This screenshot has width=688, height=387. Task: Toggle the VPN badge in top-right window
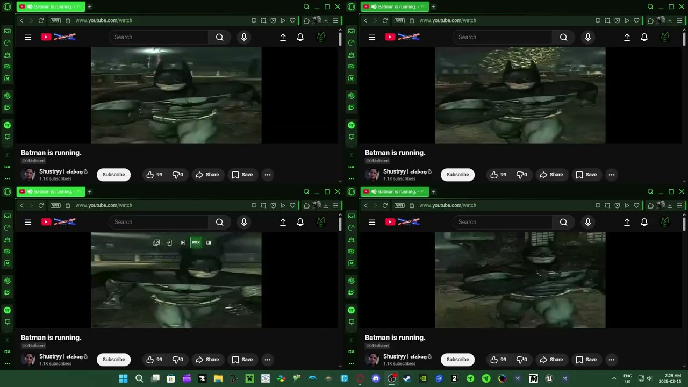click(399, 20)
